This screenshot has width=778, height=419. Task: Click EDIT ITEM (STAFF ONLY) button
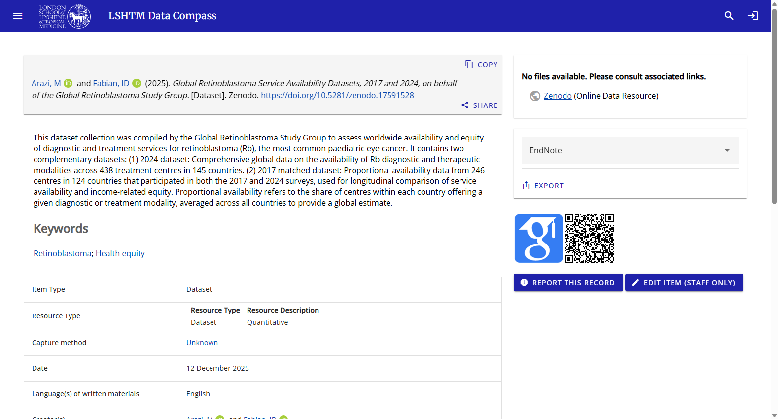coord(684,282)
